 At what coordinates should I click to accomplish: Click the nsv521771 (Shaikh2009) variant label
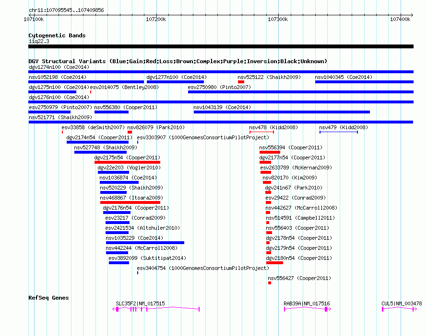click(60, 117)
